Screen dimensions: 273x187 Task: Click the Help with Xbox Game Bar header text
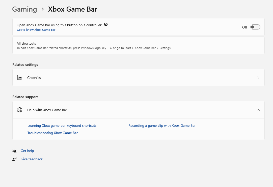[x=47, y=110]
